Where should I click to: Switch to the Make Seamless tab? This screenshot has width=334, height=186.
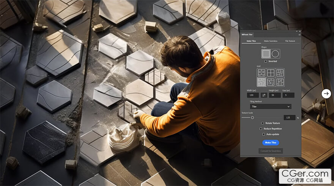[271, 41]
